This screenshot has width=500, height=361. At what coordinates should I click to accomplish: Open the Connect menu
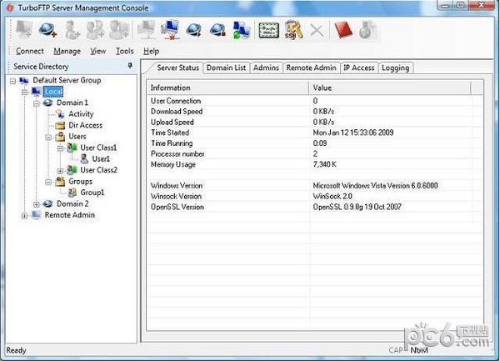click(x=30, y=51)
